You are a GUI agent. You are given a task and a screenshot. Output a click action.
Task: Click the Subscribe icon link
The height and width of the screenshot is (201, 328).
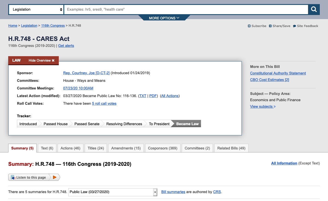(x=257, y=26)
